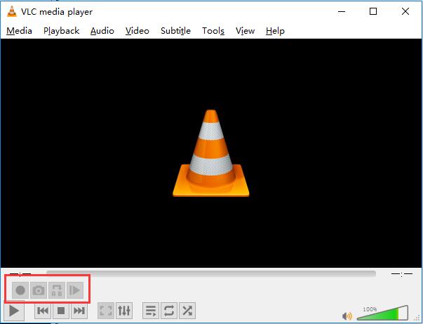Advance frame by frame
The image size is (423, 324).
pyautogui.click(x=75, y=290)
